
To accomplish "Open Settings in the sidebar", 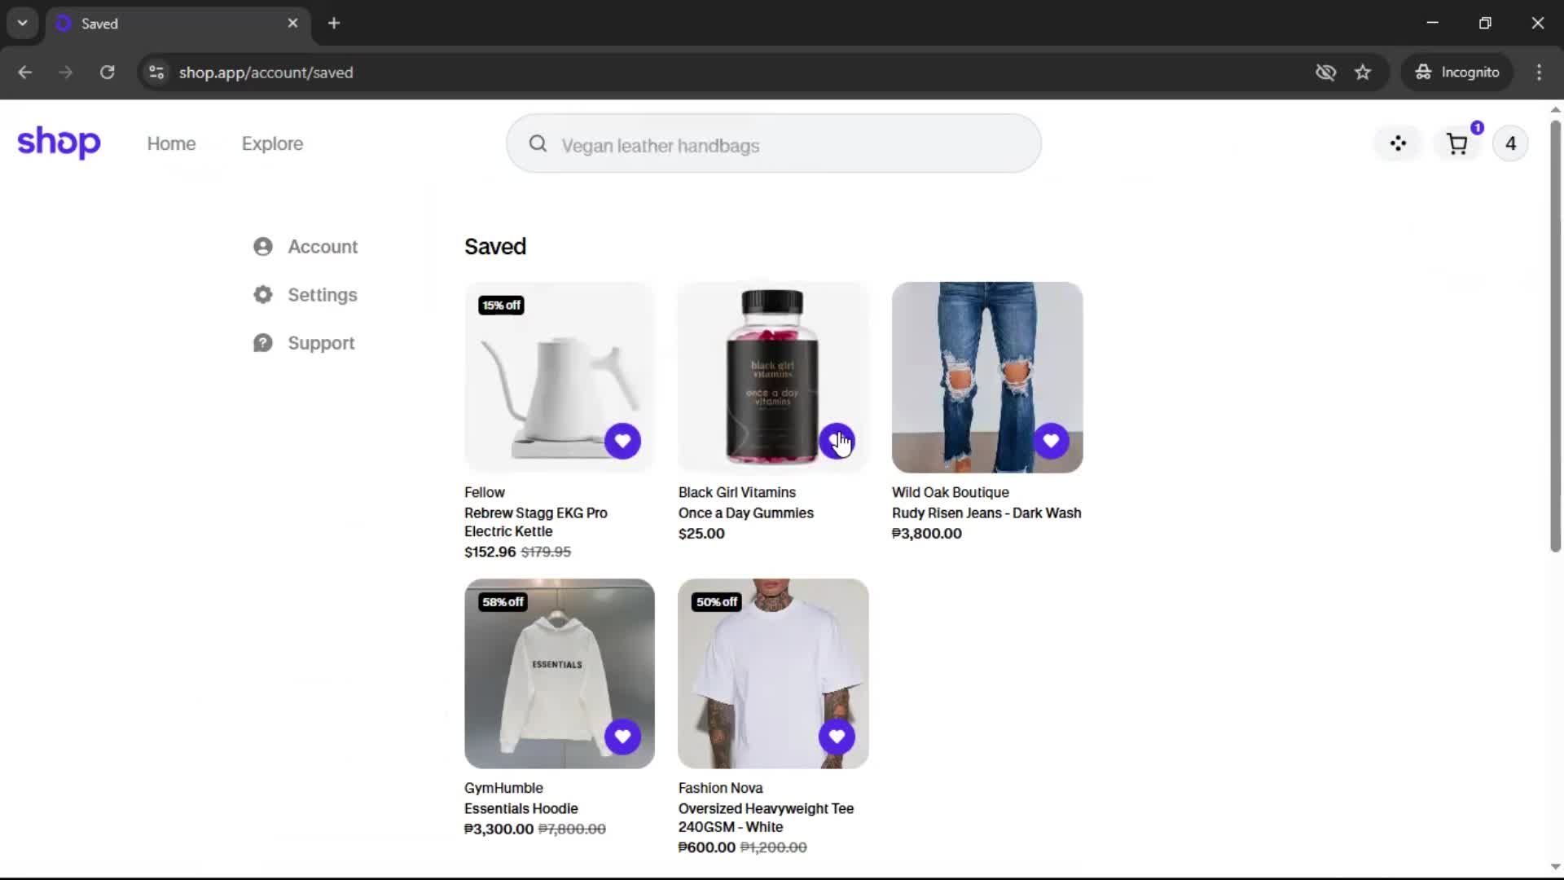I will click(322, 295).
